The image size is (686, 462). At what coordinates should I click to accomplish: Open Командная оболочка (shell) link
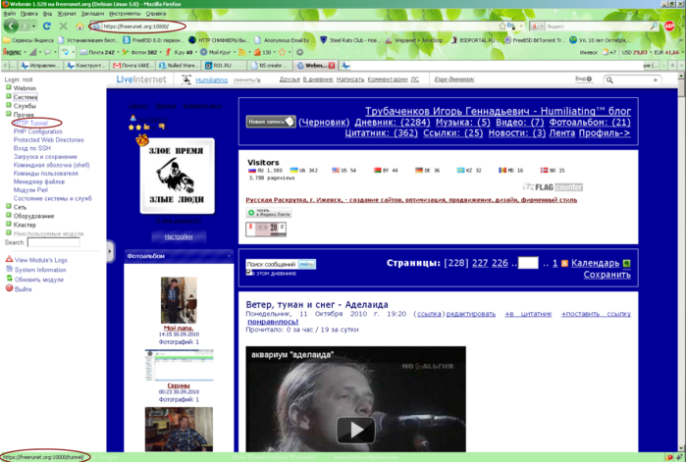click(x=52, y=165)
